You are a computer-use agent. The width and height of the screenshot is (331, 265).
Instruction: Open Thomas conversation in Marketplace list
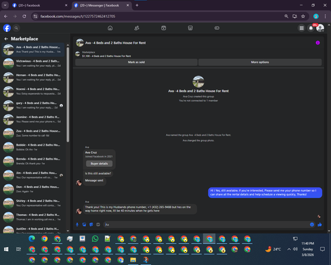(x=33, y=217)
